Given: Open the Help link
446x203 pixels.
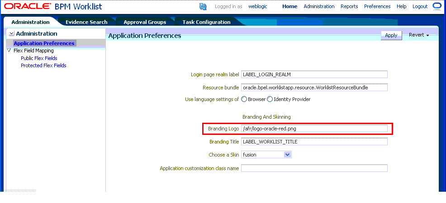Looking at the screenshot, I should 401,6.
